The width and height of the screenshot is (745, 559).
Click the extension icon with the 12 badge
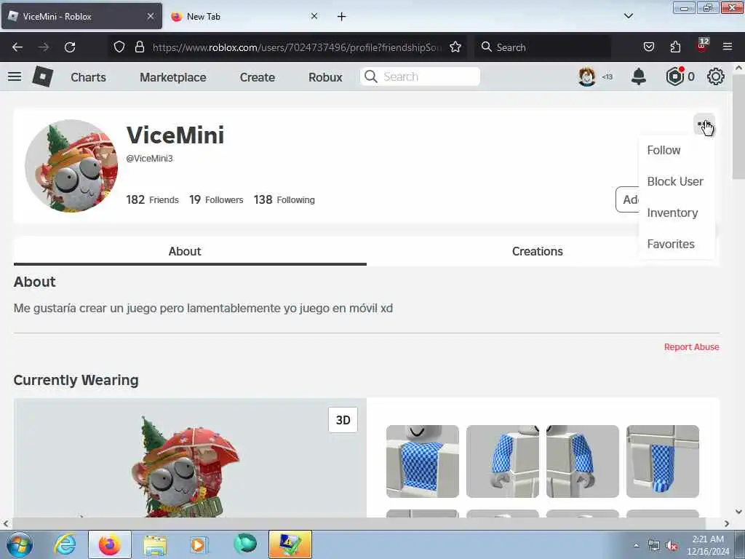tap(702, 46)
